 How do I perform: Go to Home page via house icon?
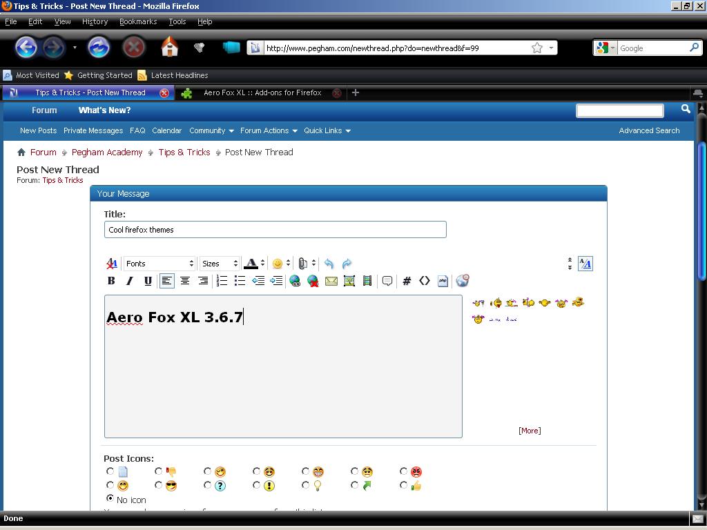click(170, 48)
